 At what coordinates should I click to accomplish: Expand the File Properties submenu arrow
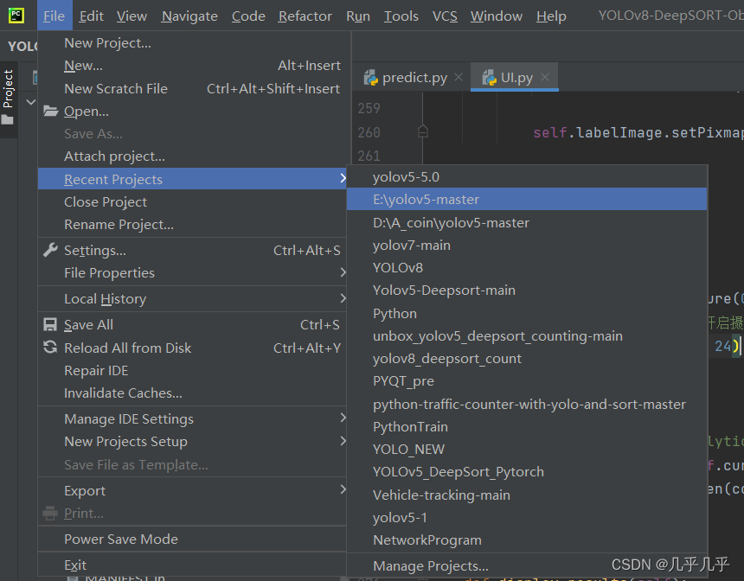pos(343,272)
